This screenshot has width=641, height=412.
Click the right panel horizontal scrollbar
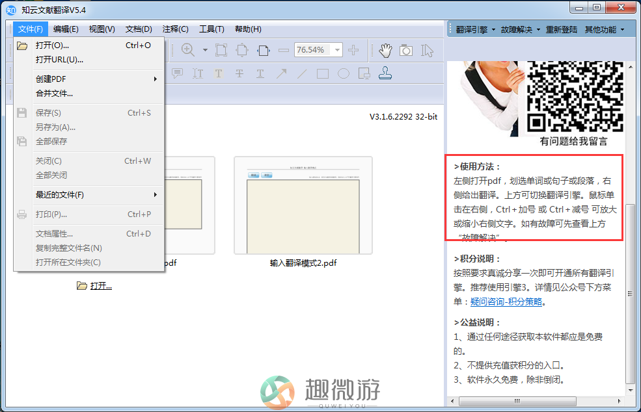(x=517, y=401)
